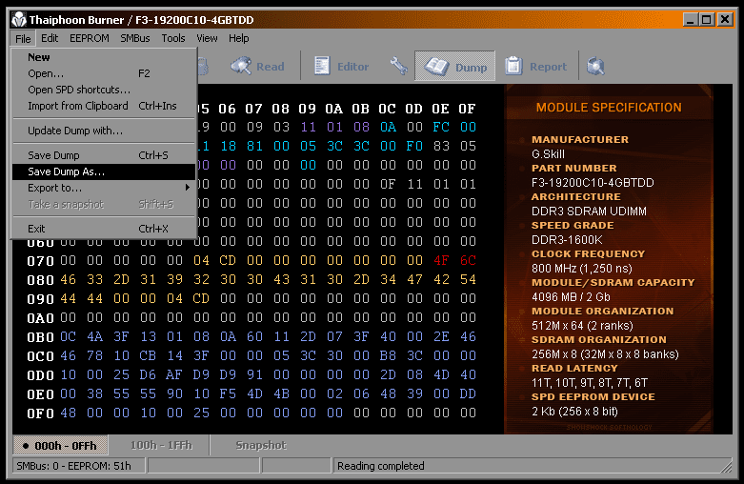Select byte FC in the first hex row
This screenshot has width=744, height=484.
click(x=441, y=127)
